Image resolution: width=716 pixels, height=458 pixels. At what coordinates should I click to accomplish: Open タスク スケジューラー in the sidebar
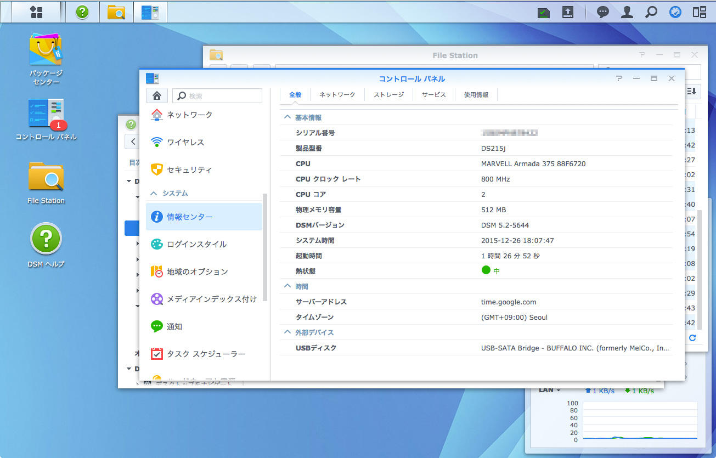[204, 354]
